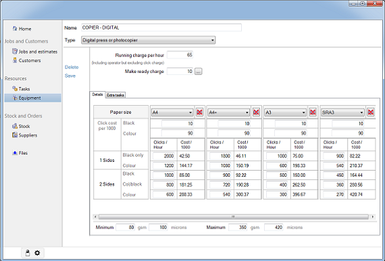Image resolution: width=385 pixels, height=261 pixels.
Task: Click the cost value 42.50
Action: point(184,156)
